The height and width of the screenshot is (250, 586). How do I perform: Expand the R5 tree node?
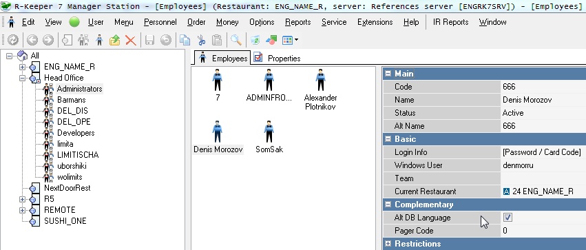(x=23, y=200)
